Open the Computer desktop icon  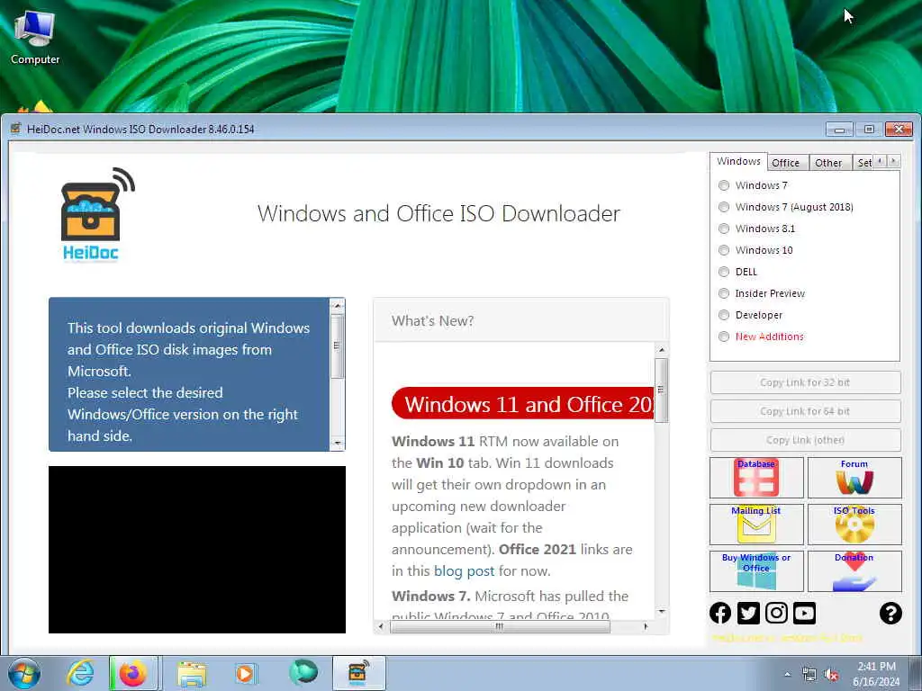pyautogui.click(x=35, y=38)
